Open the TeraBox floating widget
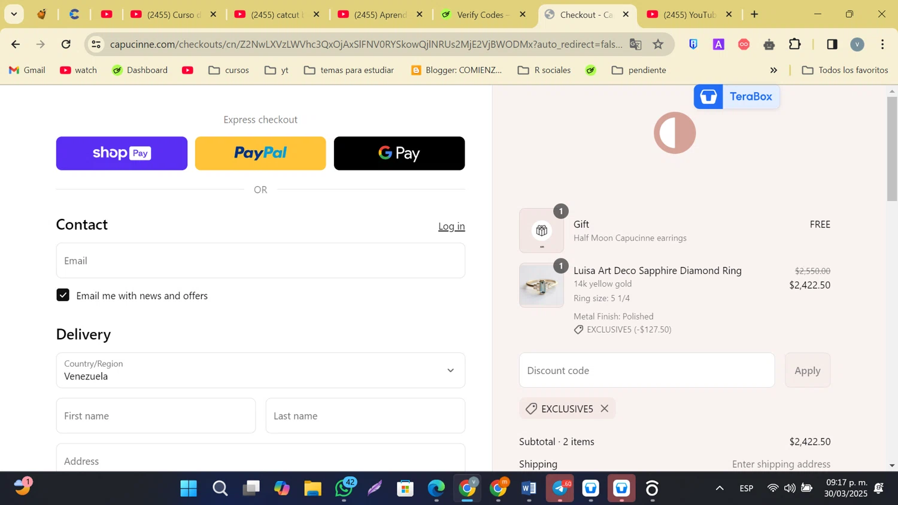The width and height of the screenshot is (898, 505). pos(736,97)
